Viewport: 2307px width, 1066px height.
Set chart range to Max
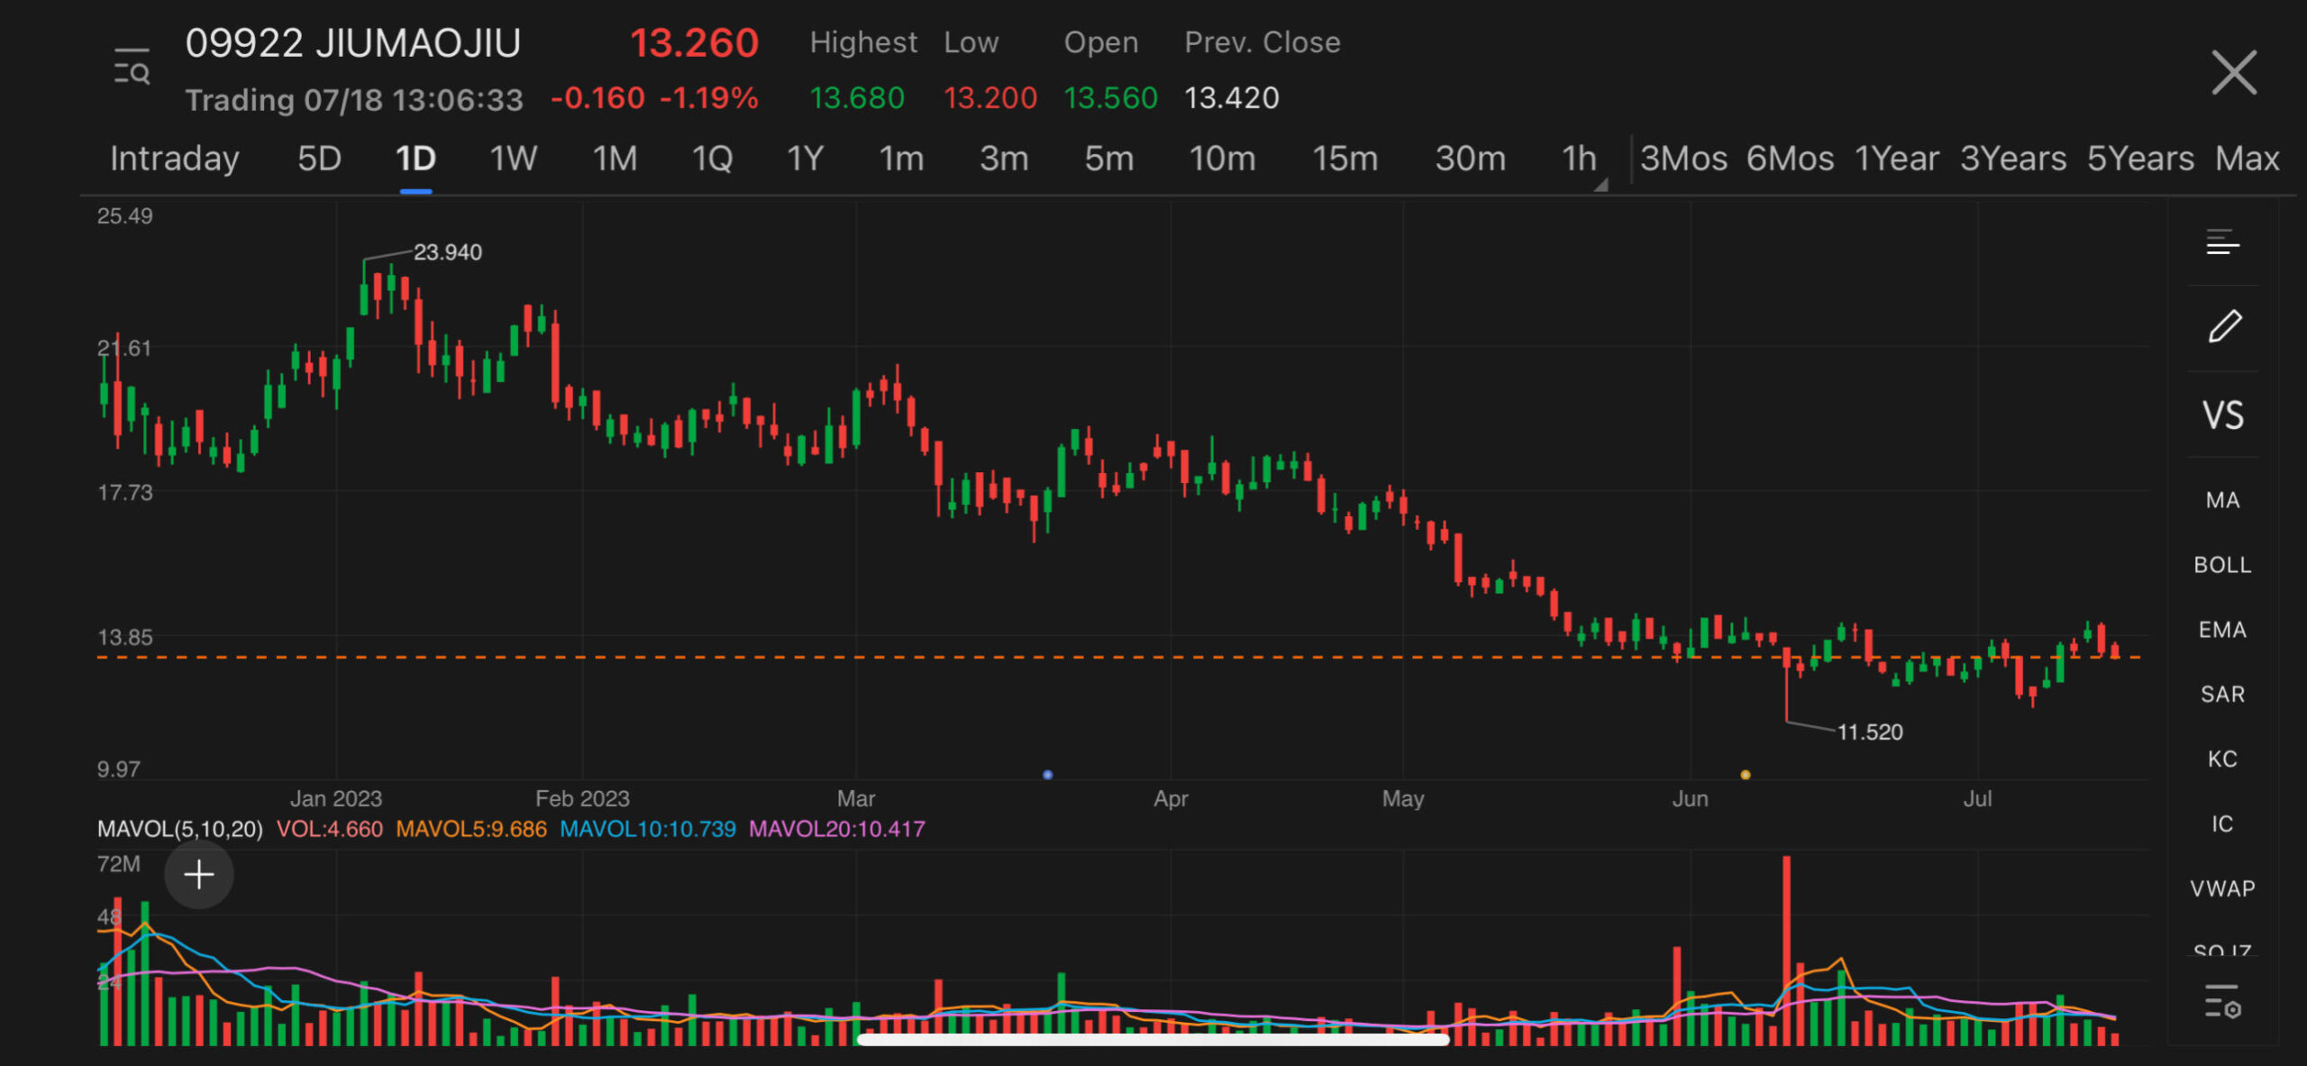(2248, 159)
